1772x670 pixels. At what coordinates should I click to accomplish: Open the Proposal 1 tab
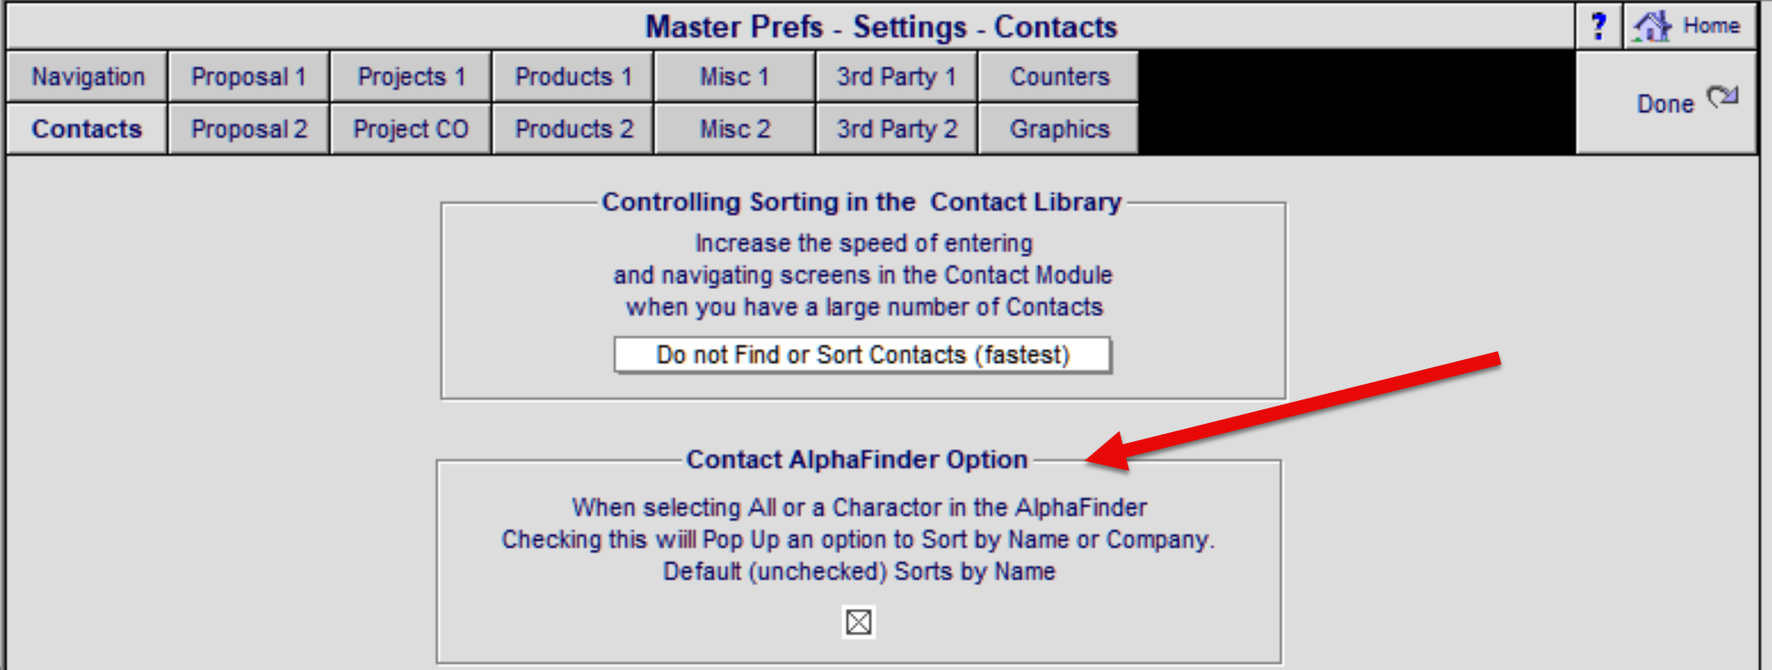click(248, 77)
